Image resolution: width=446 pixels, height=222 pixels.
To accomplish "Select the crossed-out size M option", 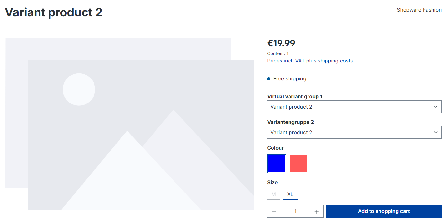I will [273, 194].
